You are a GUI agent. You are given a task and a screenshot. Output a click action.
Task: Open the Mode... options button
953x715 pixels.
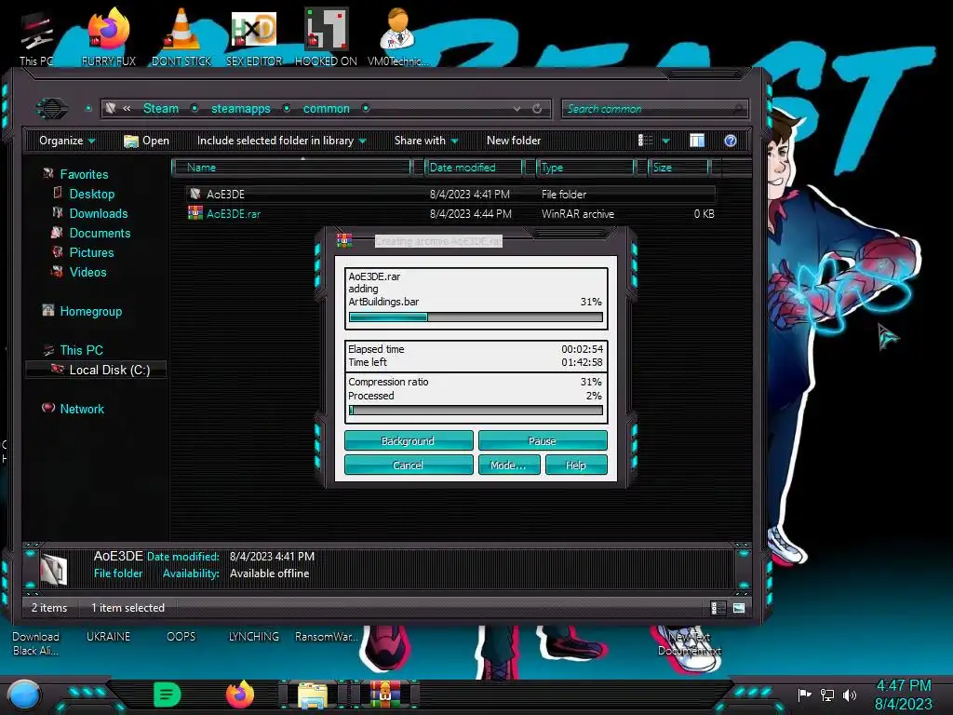(509, 465)
